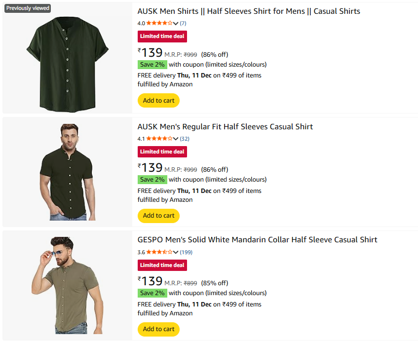Open star rating of first AUSK shirt
The width and height of the screenshot is (418, 342).
tap(159, 23)
